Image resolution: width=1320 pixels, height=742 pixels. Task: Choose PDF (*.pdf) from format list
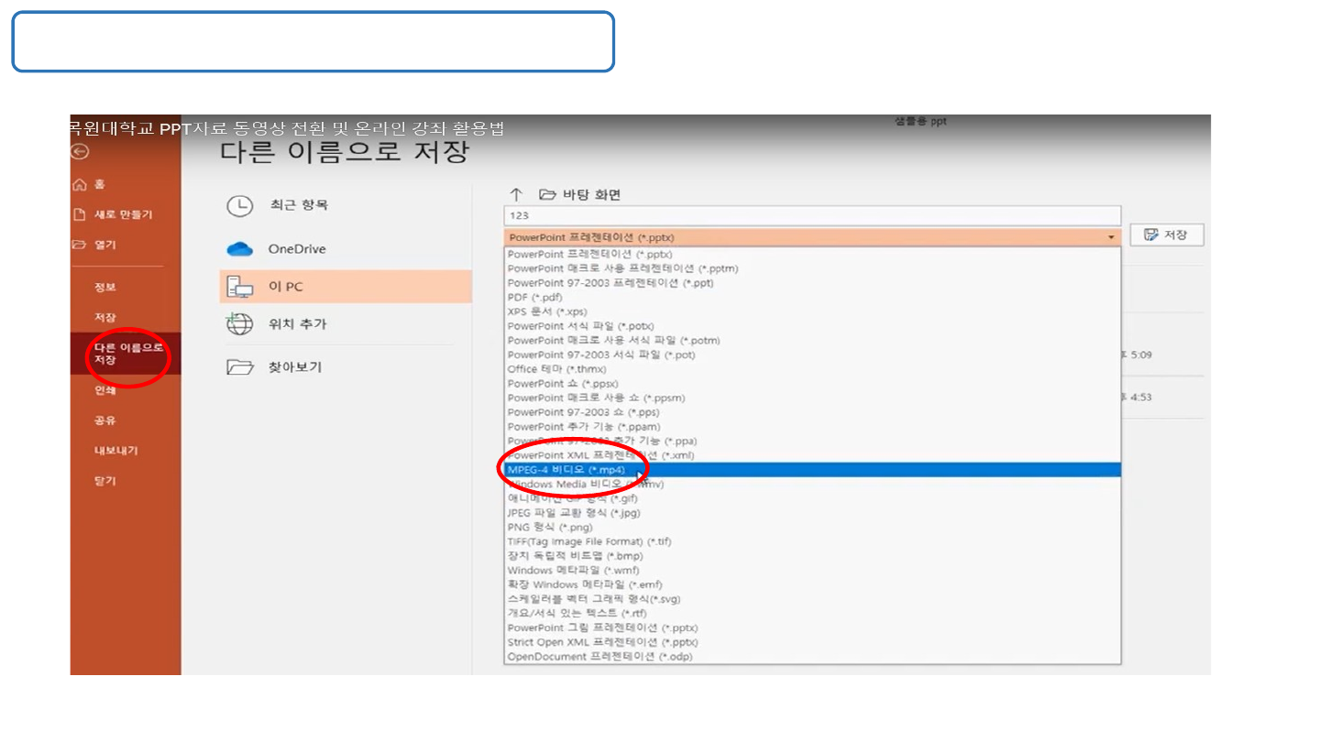534,298
